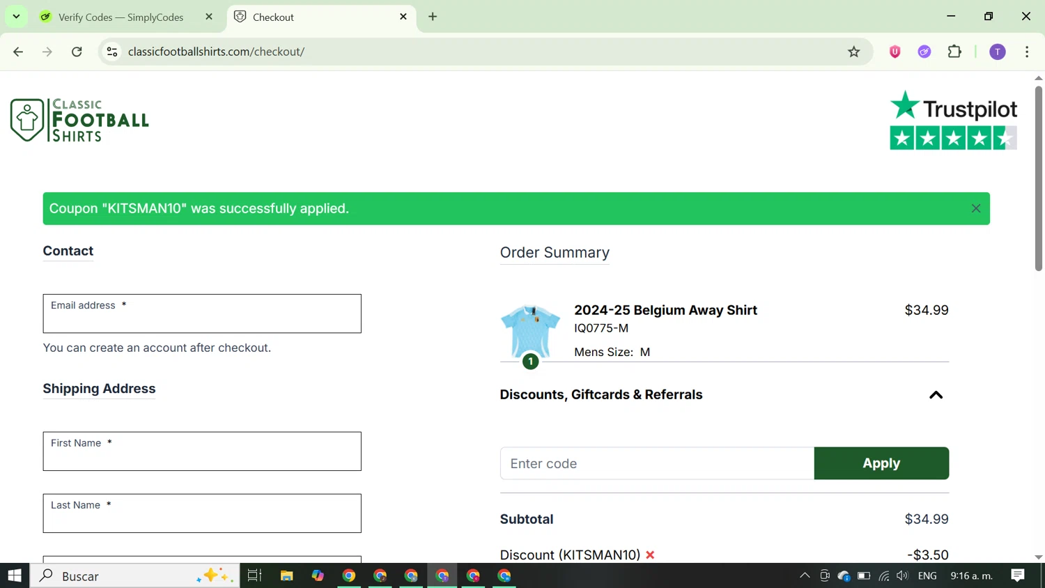Go forward to the next page
The height and width of the screenshot is (588, 1045).
pyautogui.click(x=47, y=52)
